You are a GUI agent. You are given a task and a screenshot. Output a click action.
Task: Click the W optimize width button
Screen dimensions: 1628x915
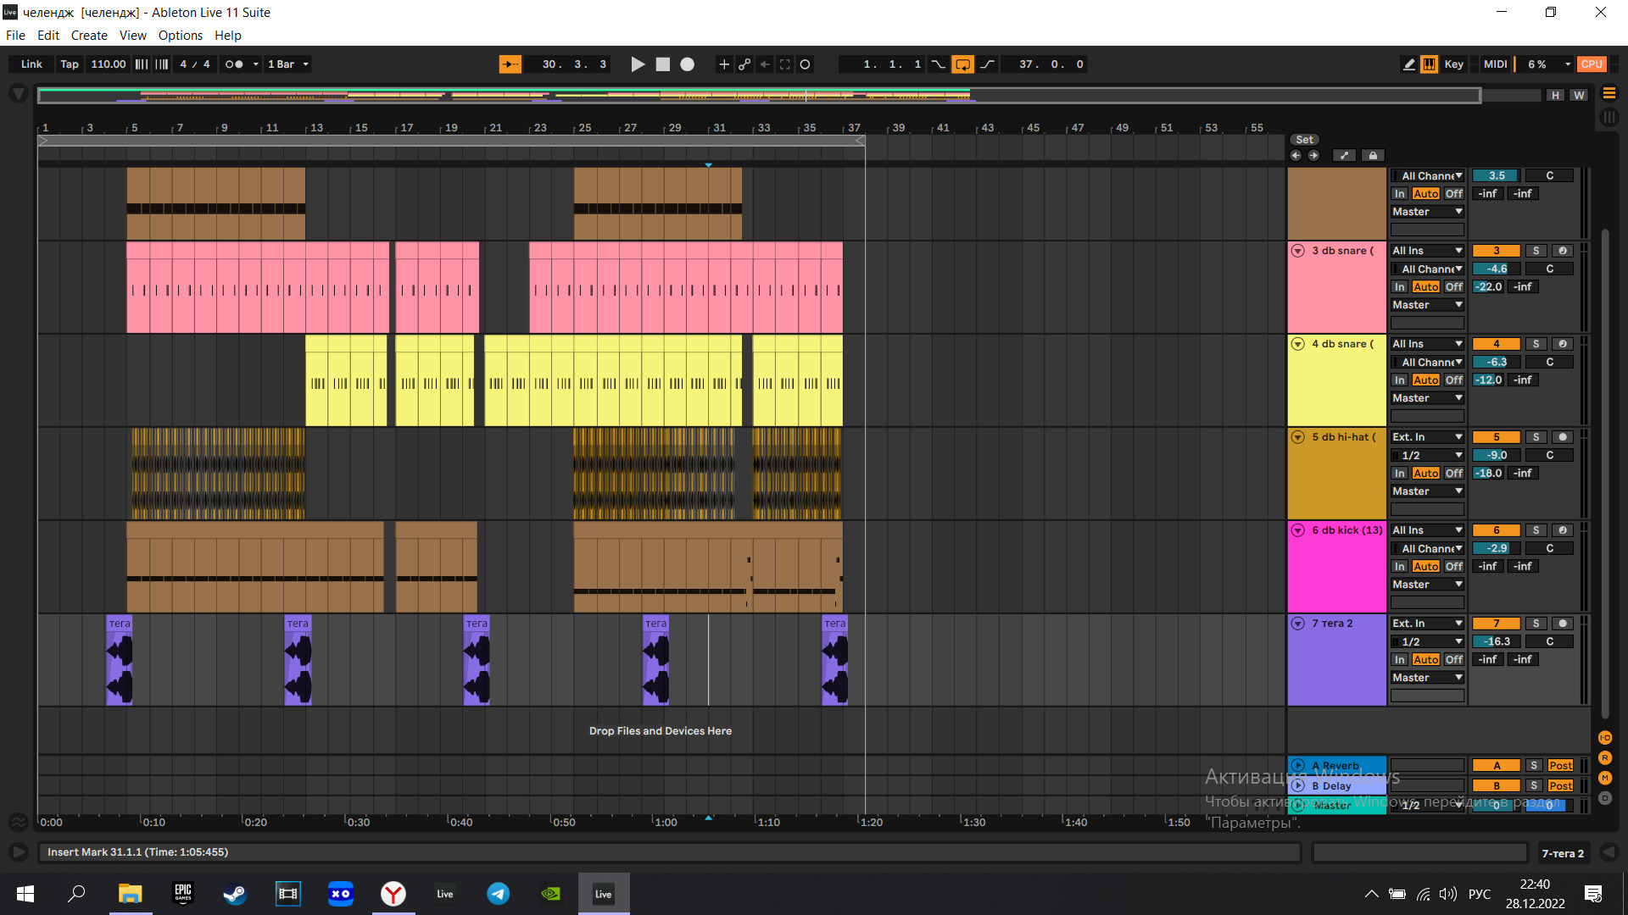point(1579,96)
